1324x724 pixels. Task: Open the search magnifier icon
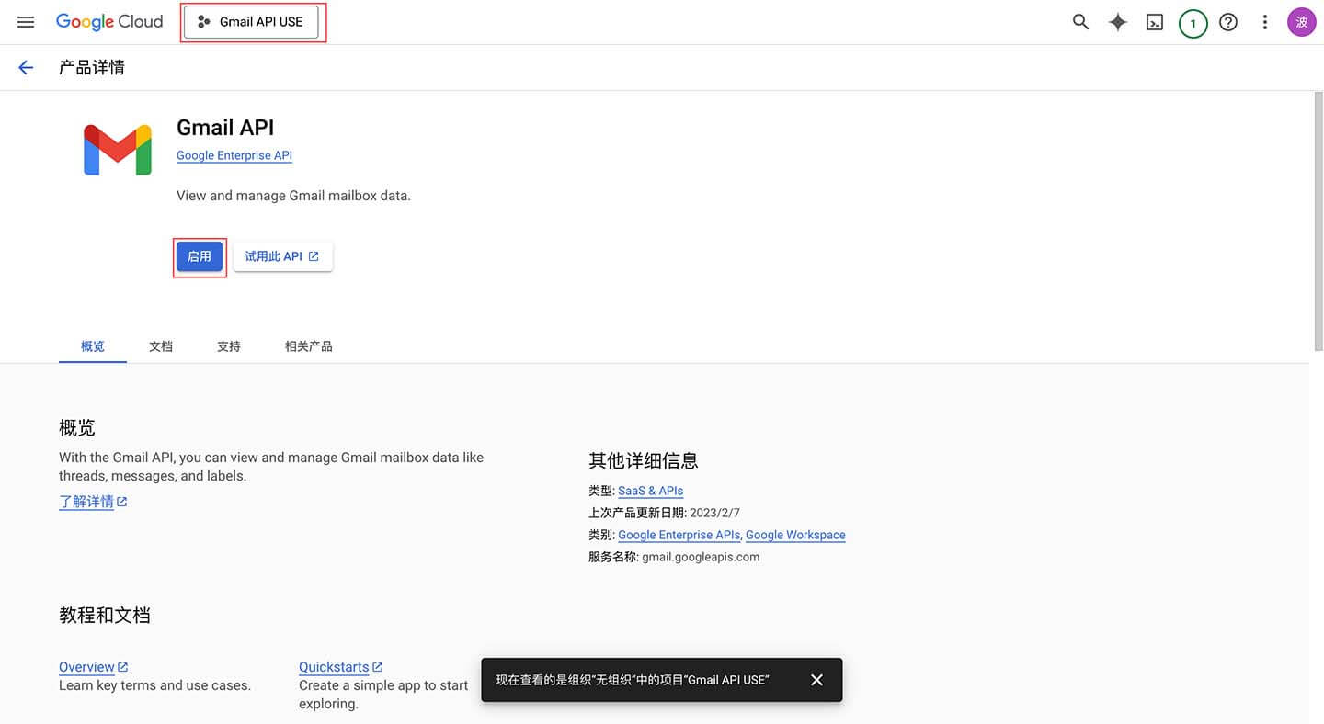point(1080,22)
